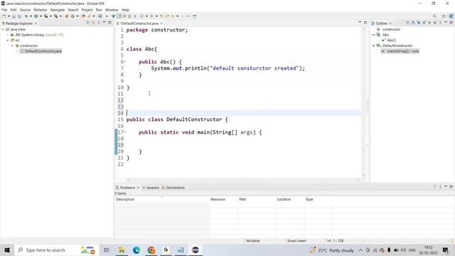Expand the JRE System Library node
The width and height of the screenshot is (455, 256).
[8, 35]
